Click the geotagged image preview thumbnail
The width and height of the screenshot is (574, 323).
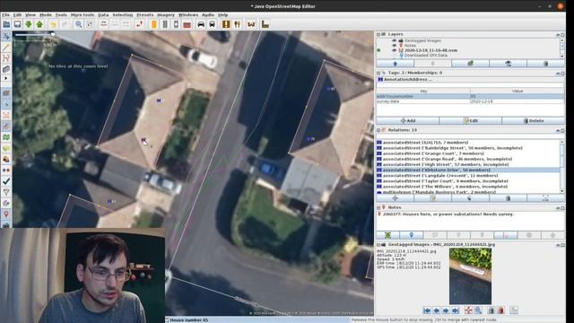pyautogui.click(x=470, y=275)
